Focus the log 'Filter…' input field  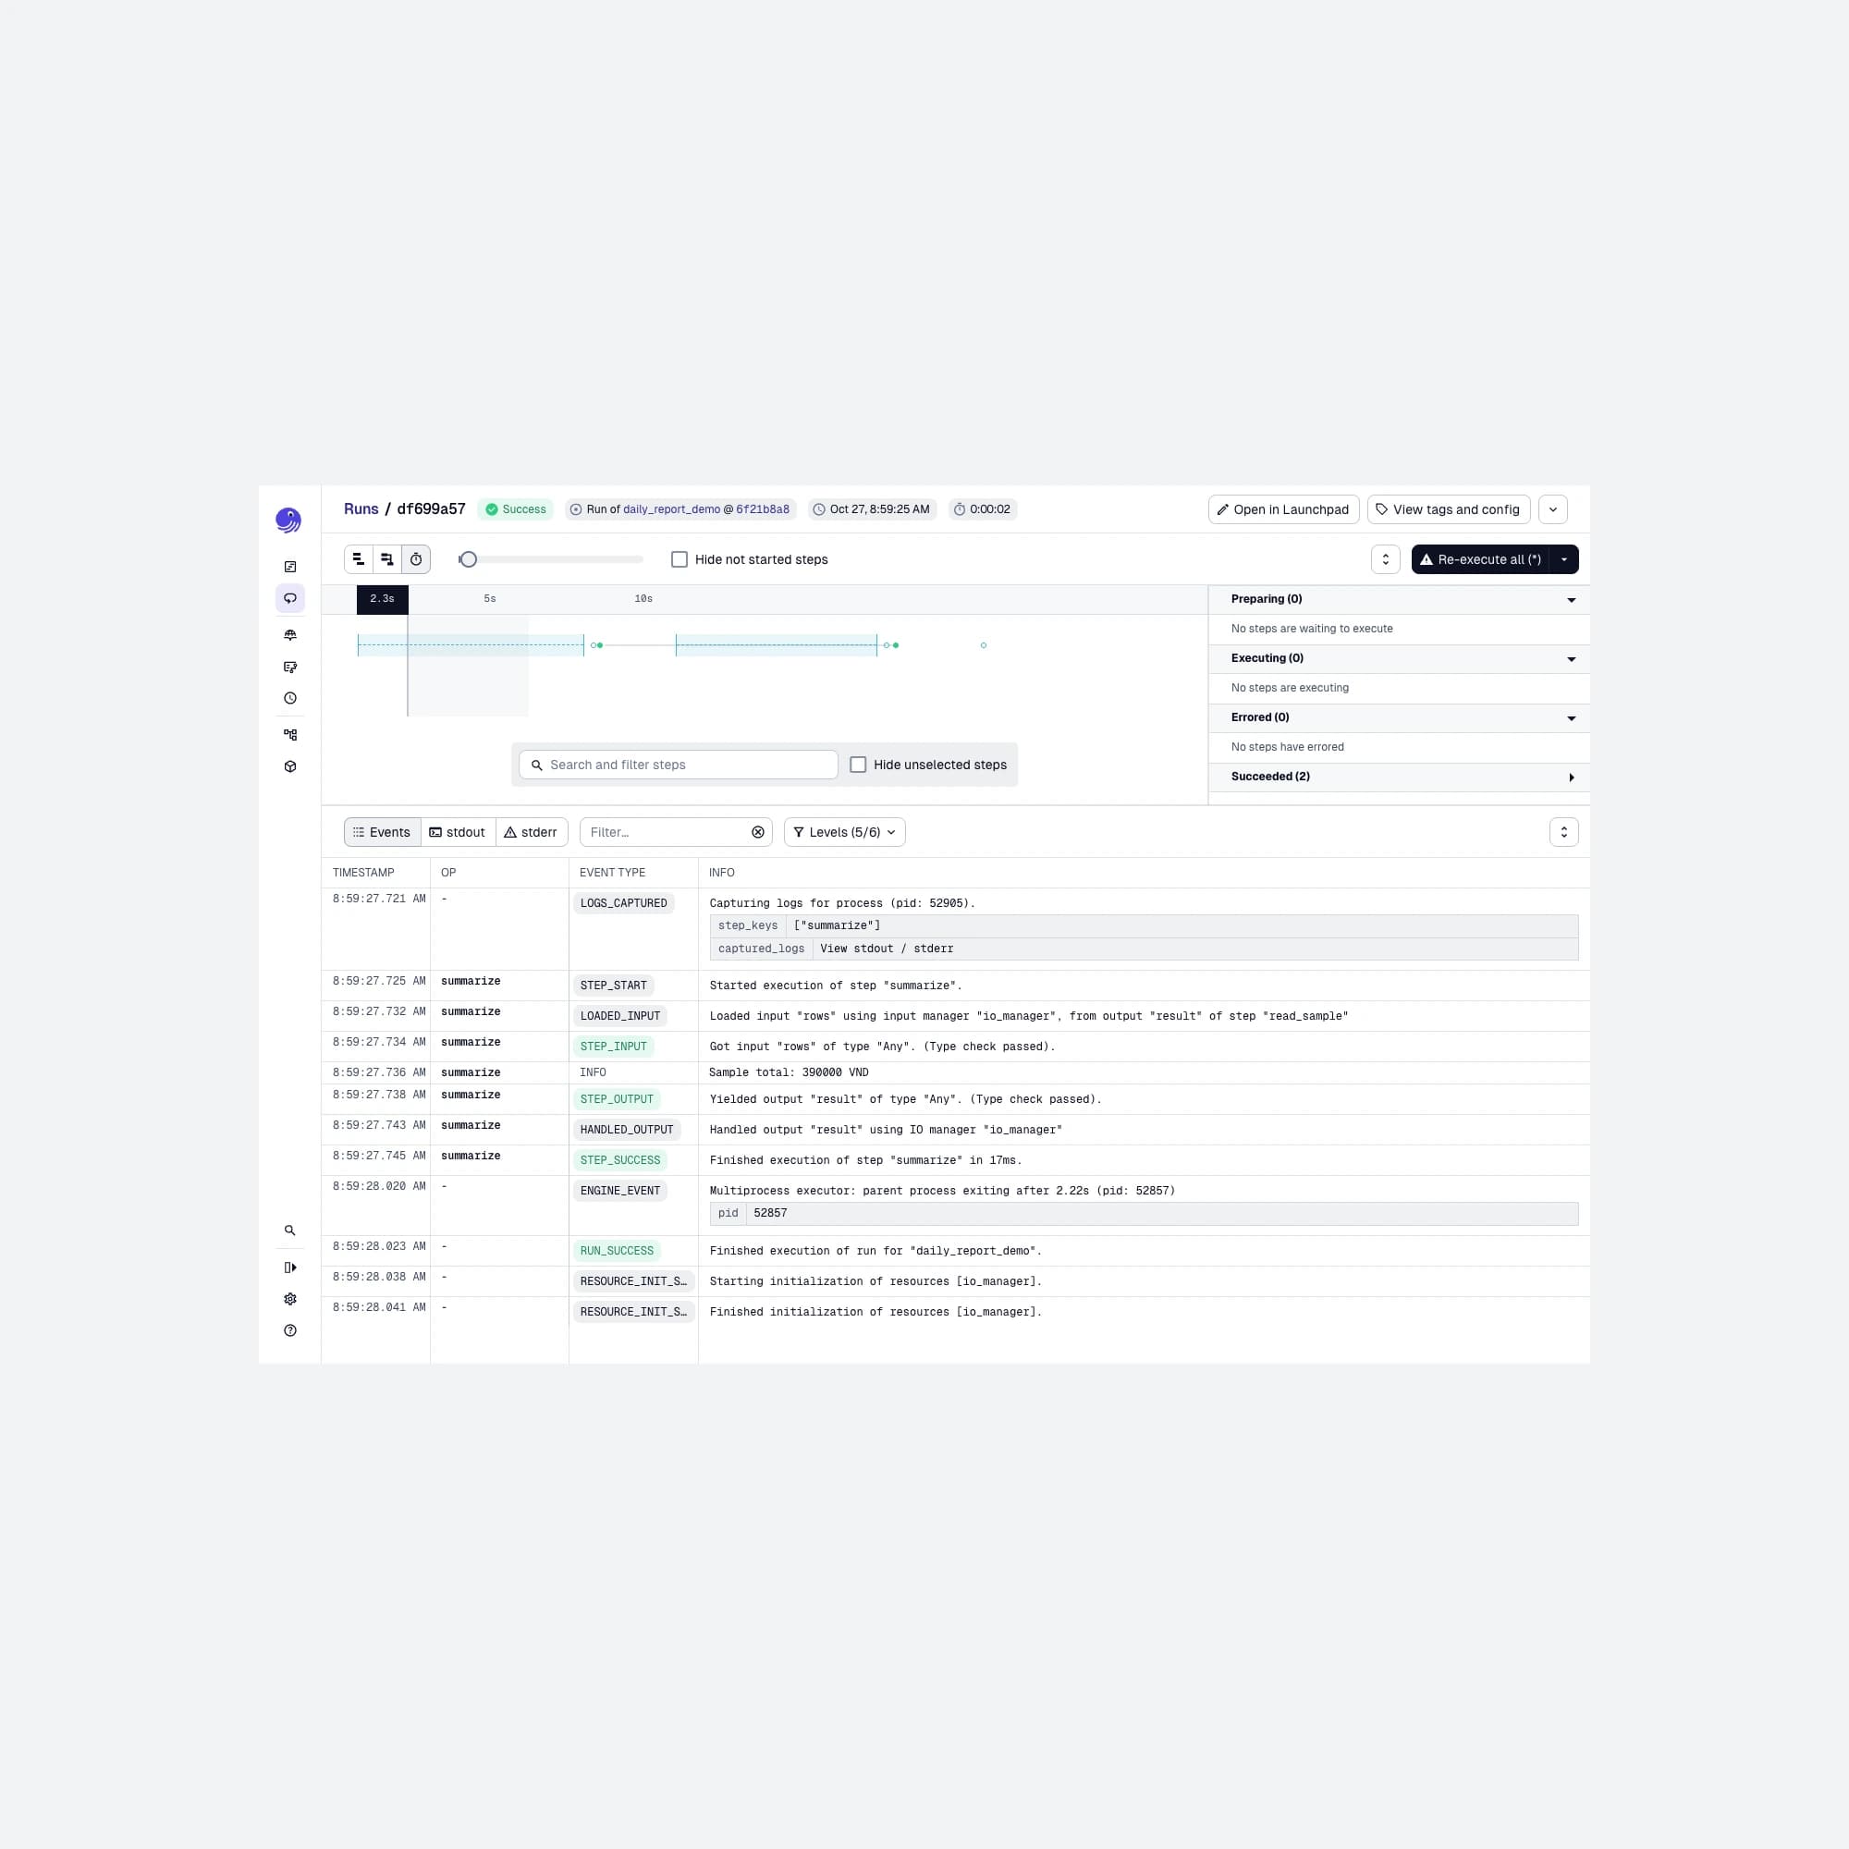click(676, 832)
